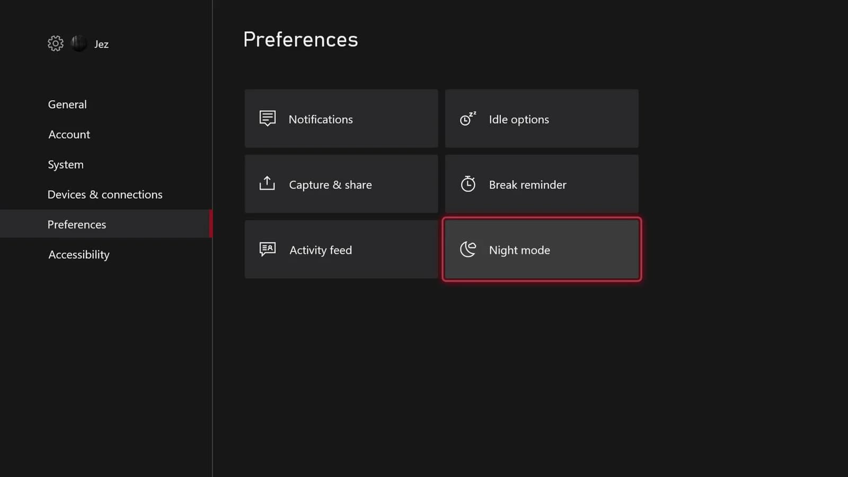Choose the Capture & share text label

pyautogui.click(x=330, y=184)
